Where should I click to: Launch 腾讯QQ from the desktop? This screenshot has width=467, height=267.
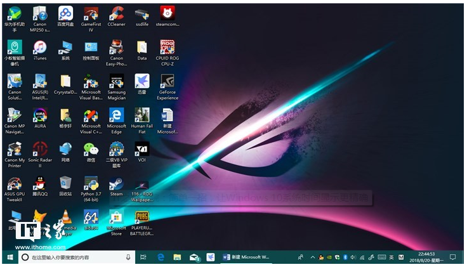[40, 186]
